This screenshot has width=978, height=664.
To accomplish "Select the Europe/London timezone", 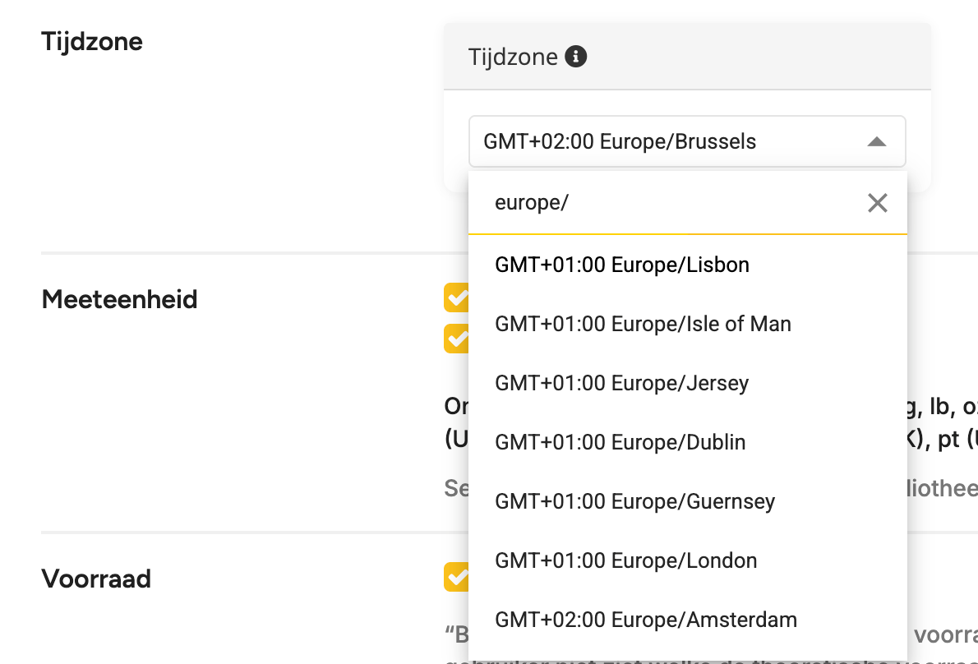I will coord(687,560).
